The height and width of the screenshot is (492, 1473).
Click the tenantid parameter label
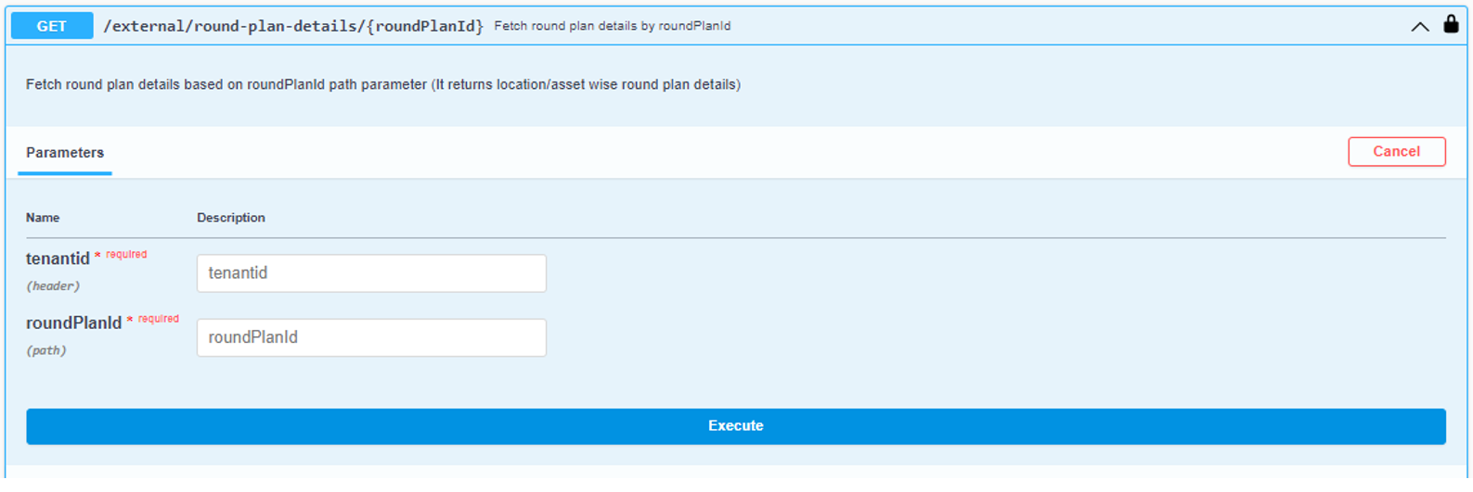58,259
